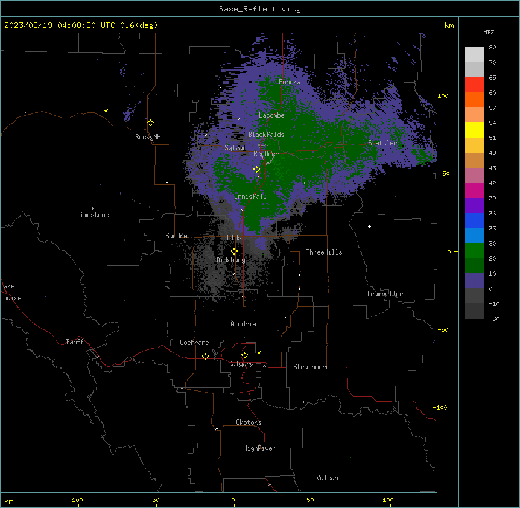This screenshot has height=508, width=520.
Task: Click the Drumheller label
Action: click(385, 294)
